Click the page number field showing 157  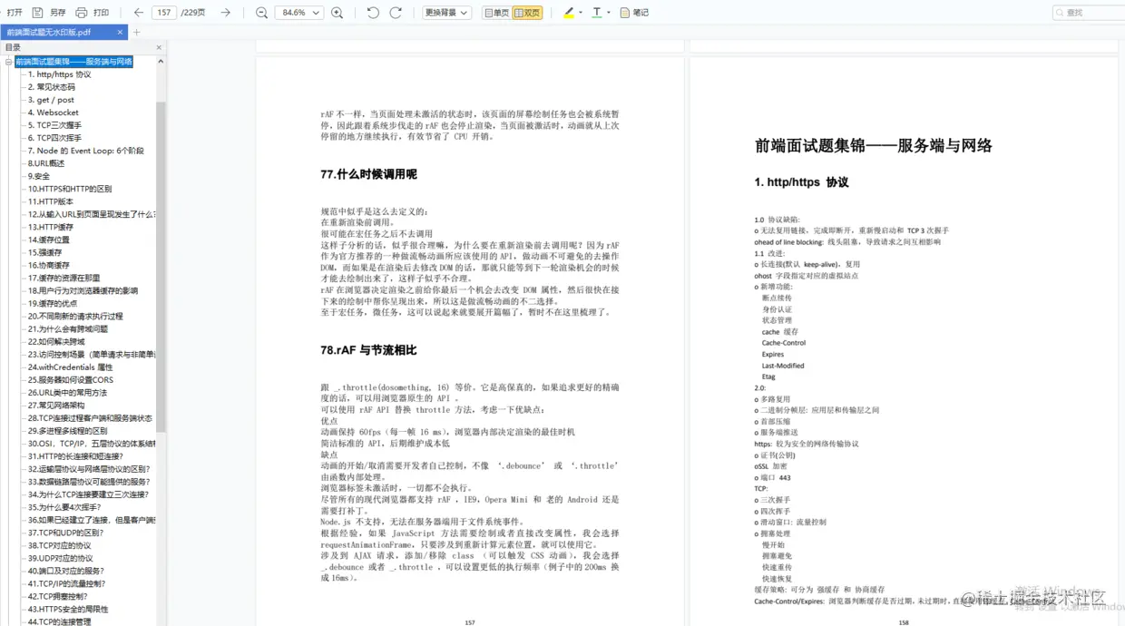point(163,13)
